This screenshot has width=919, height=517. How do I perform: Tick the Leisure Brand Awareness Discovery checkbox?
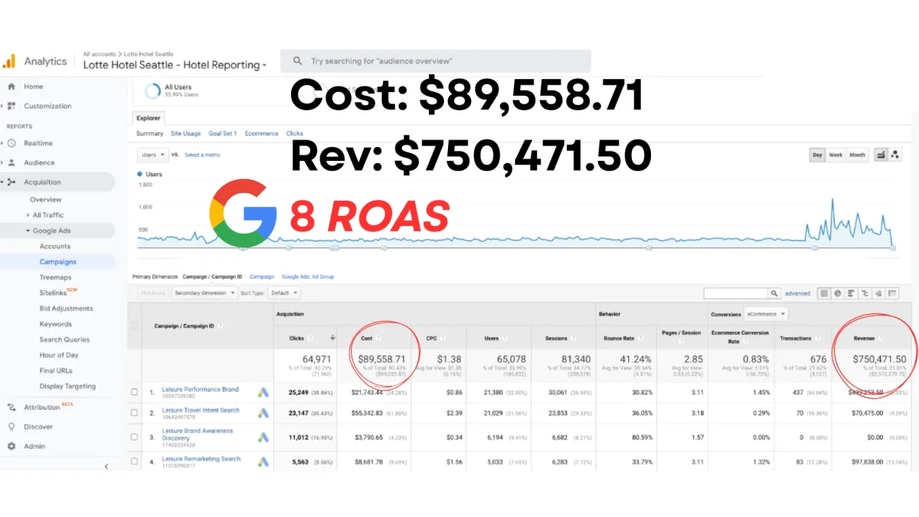click(x=135, y=437)
